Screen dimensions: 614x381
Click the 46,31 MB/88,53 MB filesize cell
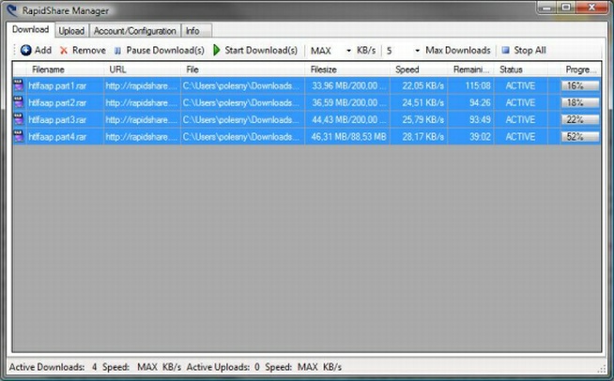click(x=347, y=136)
